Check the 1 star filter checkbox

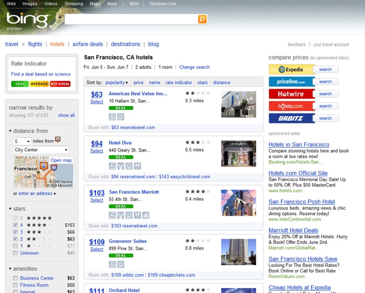16,246
